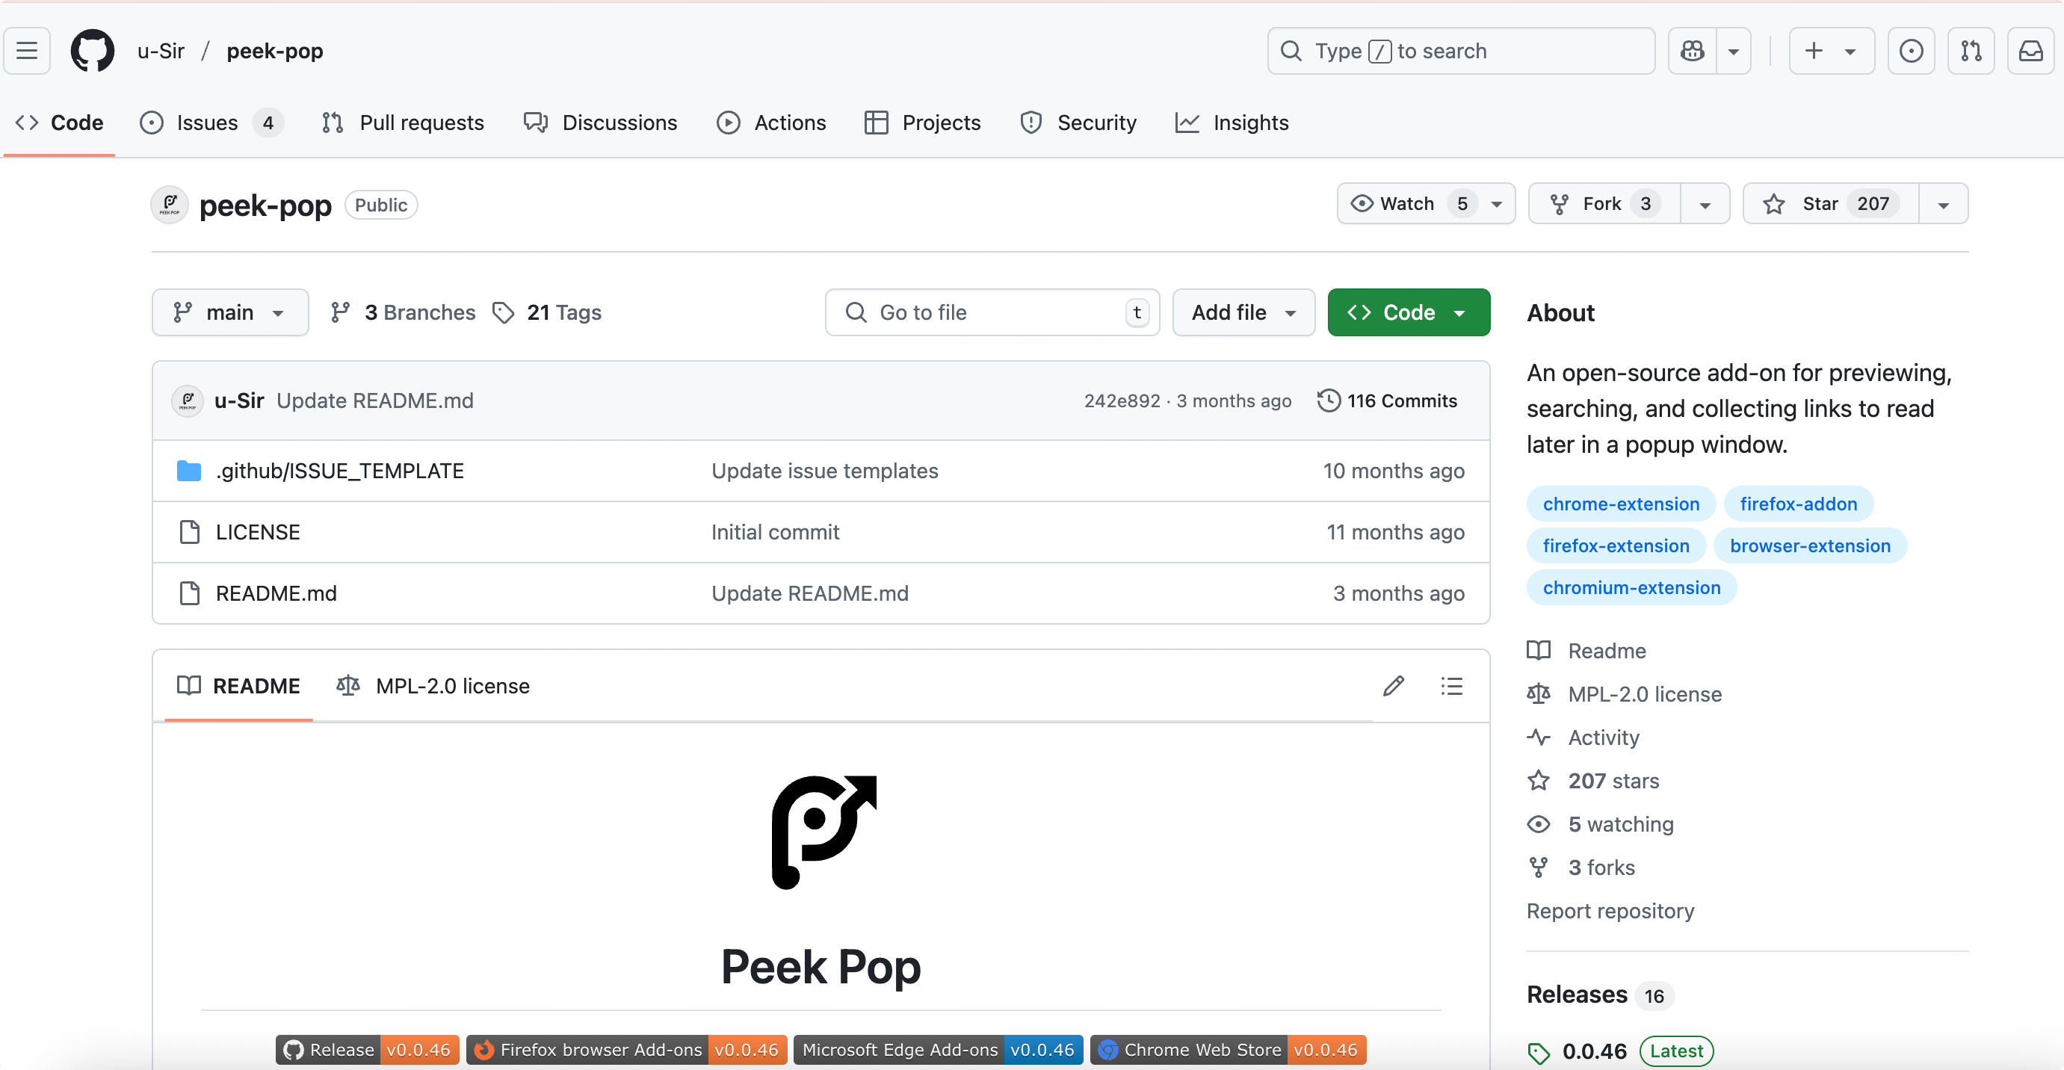Click Report repository
This screenshot has width=2064, height=1070.
(x=1610, y=911)
